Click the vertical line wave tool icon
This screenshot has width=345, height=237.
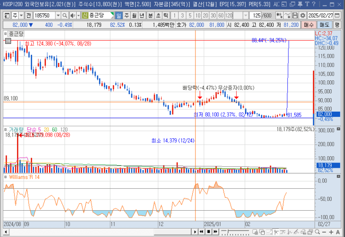pos(290,232)
